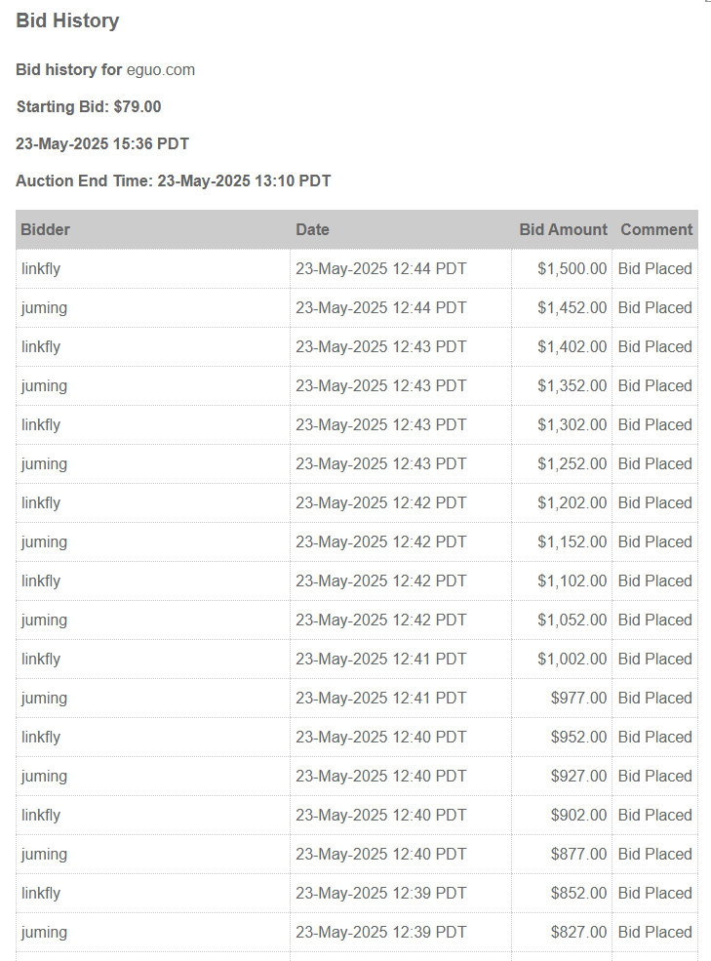Click juming in the $1,452.00 row
711x961 pixels.
(44, 308)
